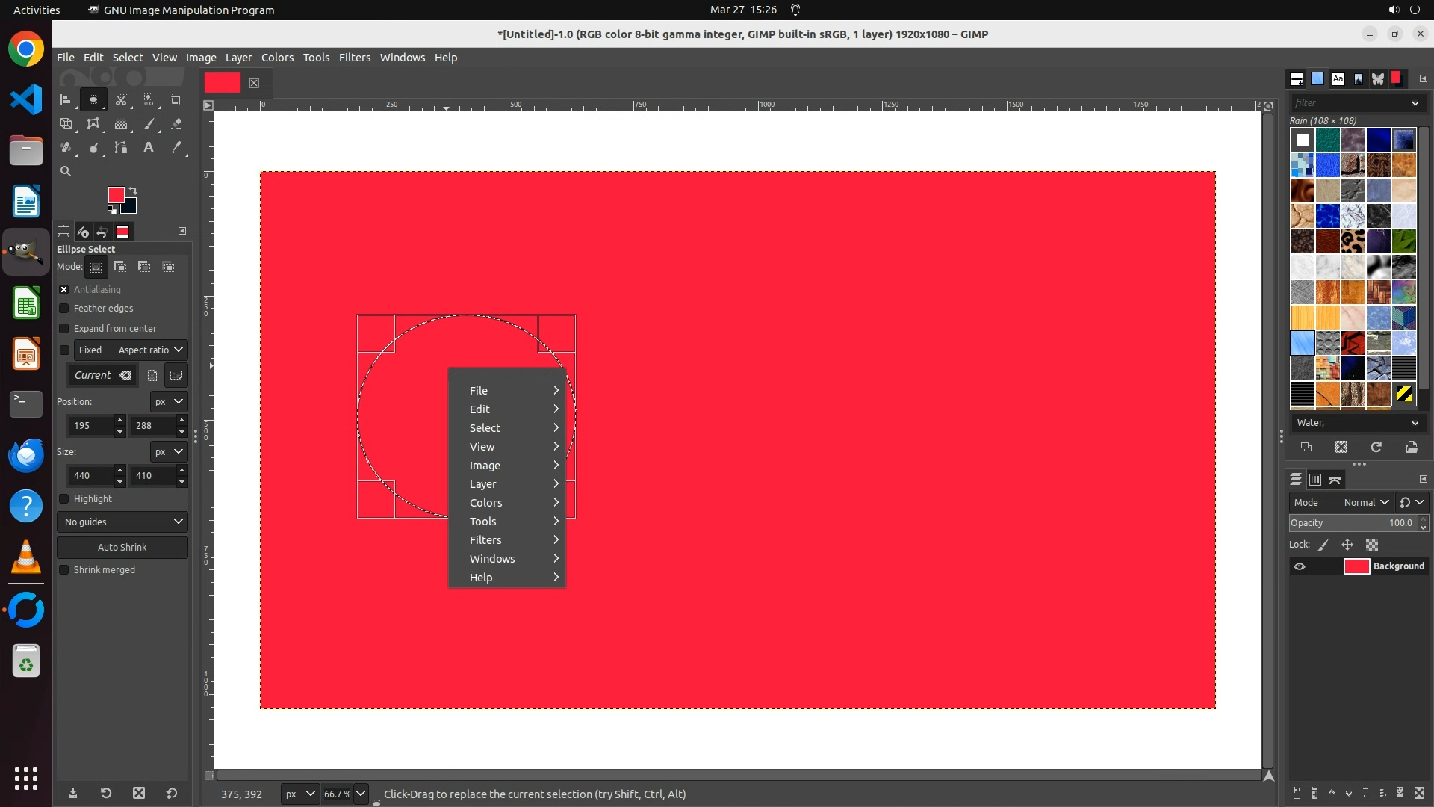This screenshot has height=807, width=1434.
Task: Select the Crop tool
Action: (176, 99)
